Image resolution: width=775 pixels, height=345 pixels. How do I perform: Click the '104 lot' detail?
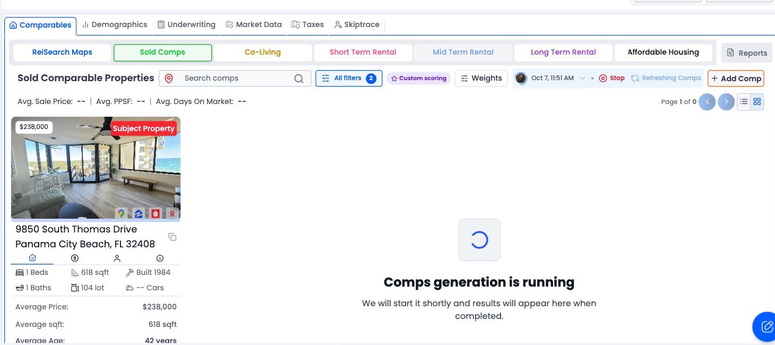click(88, 288)
